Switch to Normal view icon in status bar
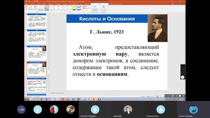The height and width of the screenshot is (118, 210). (x=157, y=96)
